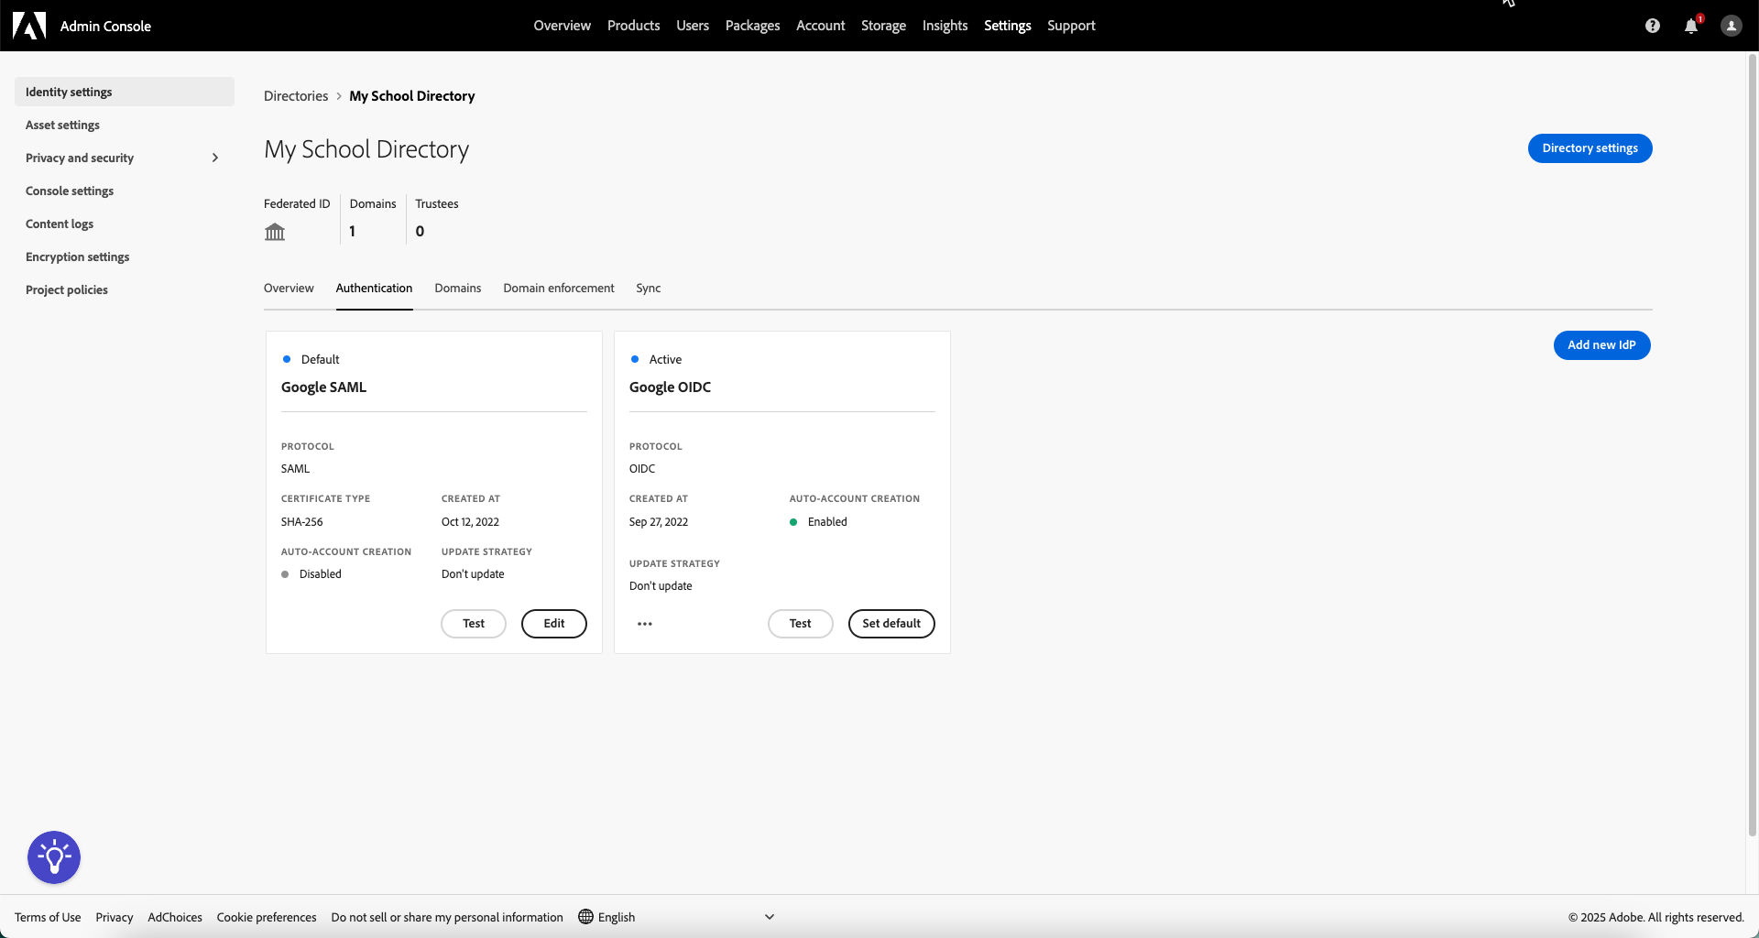Expand Privacy and security submenu chevron

click(x=215, y=158)
